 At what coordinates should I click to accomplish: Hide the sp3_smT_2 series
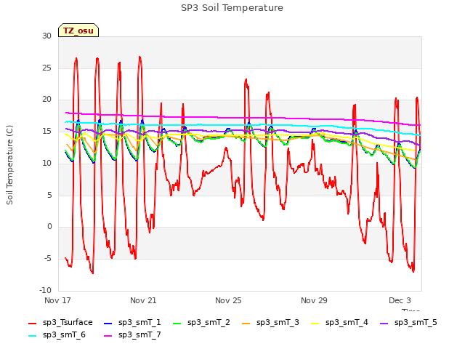click(x=201, y=323)
